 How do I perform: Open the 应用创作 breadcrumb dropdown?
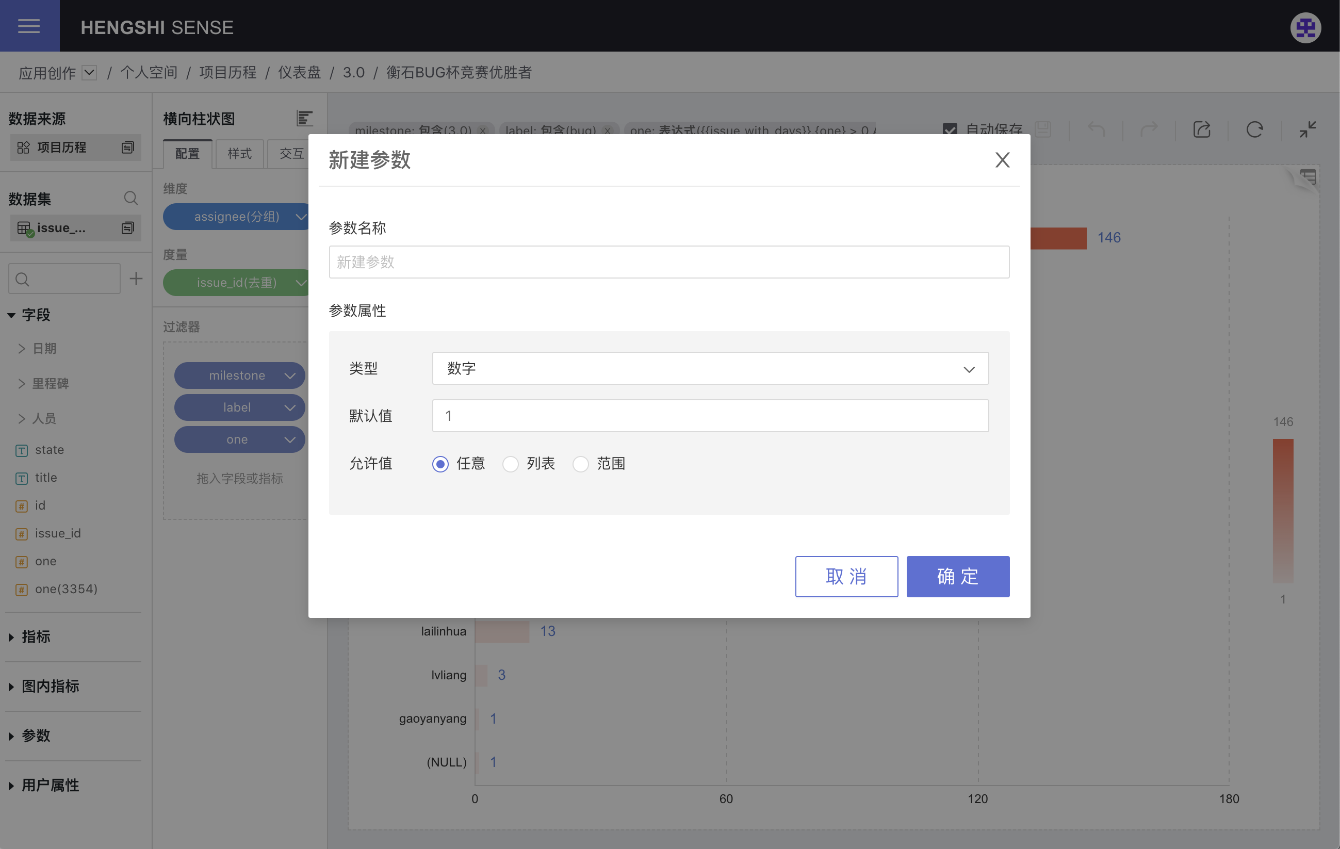point(90,72)
